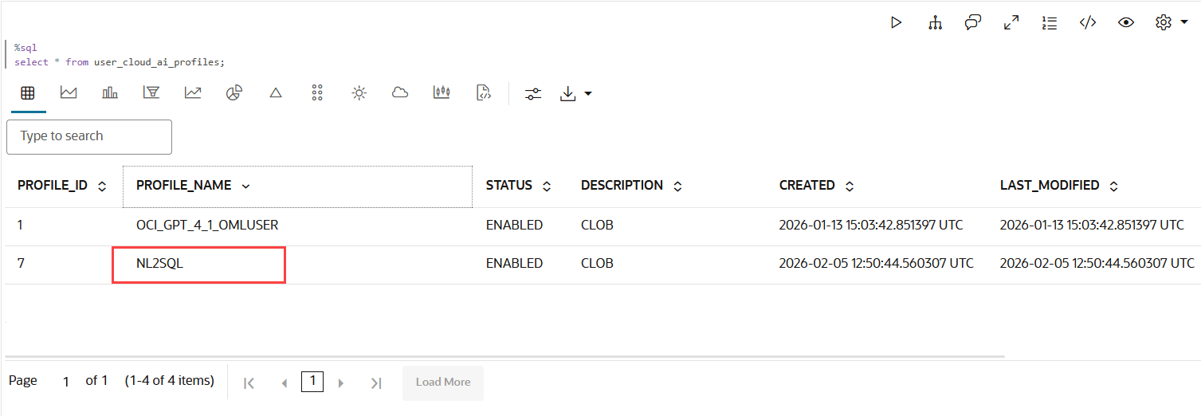Open the visualization settings sliders icon
This screenshot has width=1201, height=416.
click(533, 94)
